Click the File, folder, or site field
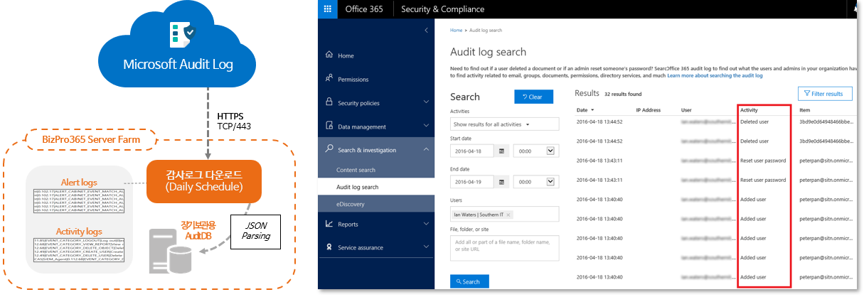 coord(505,248)
